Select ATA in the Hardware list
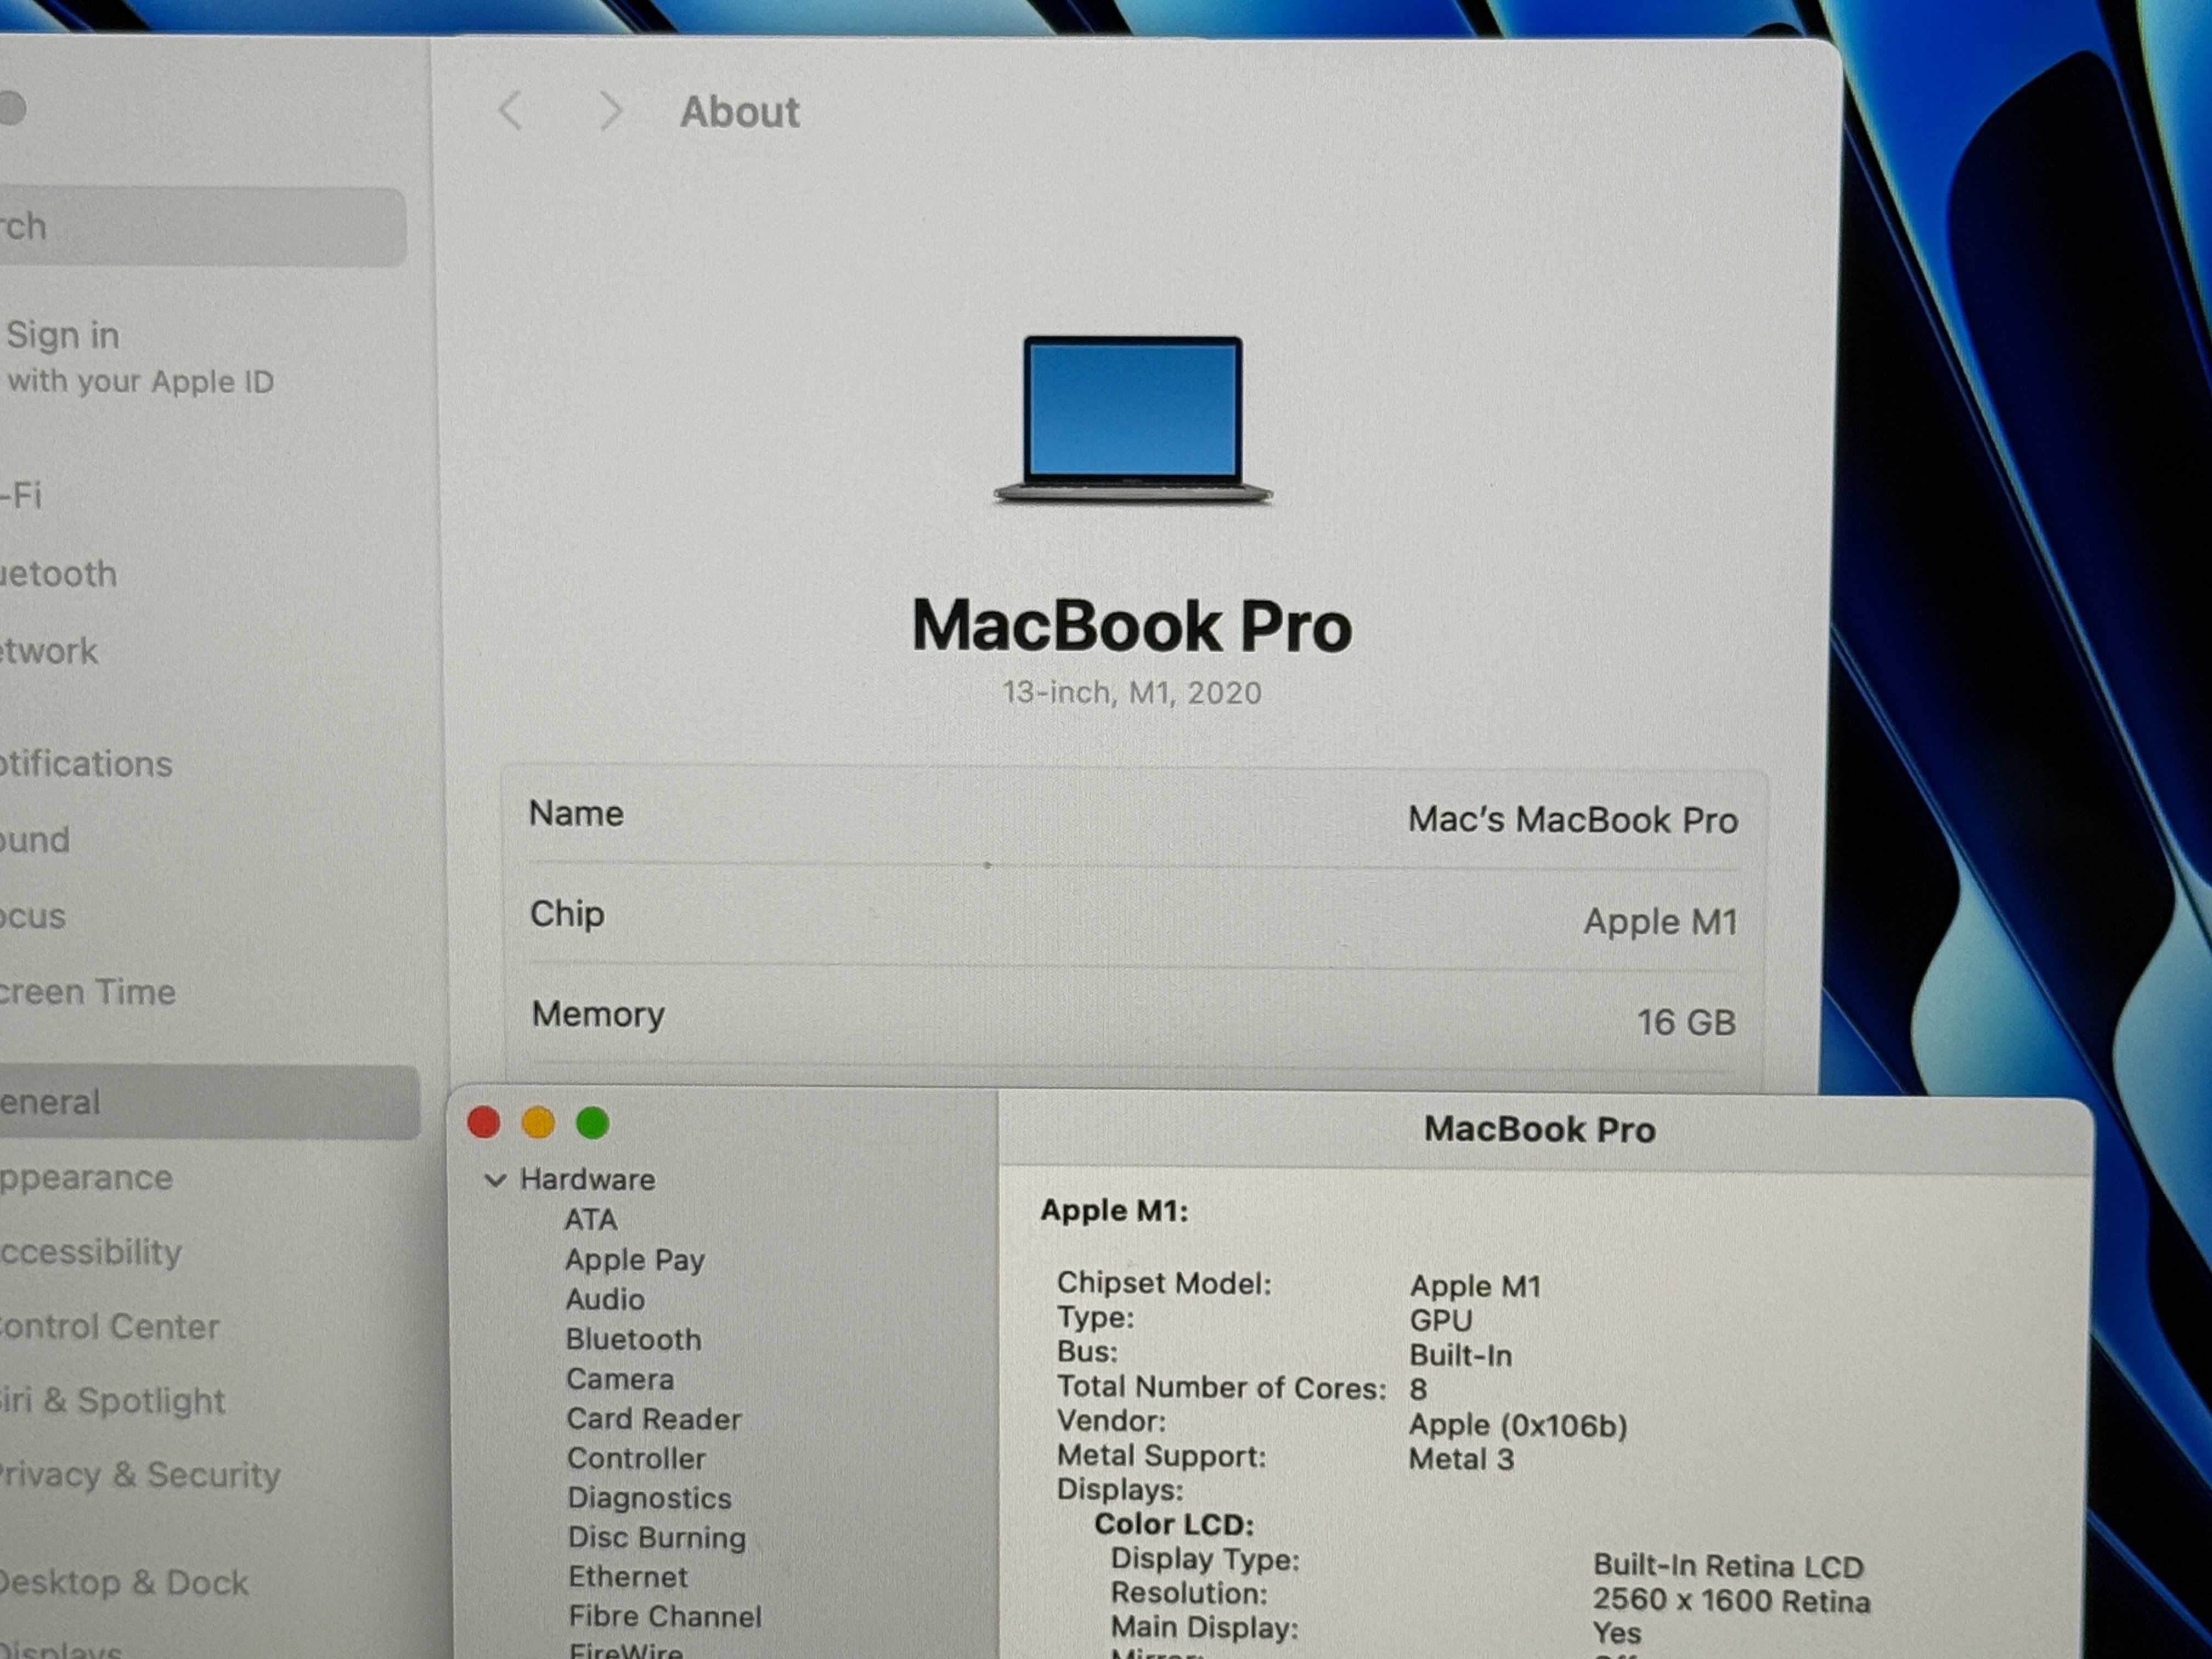The height and width of the screenshot is (1659, 2212). pos(591,1220)
